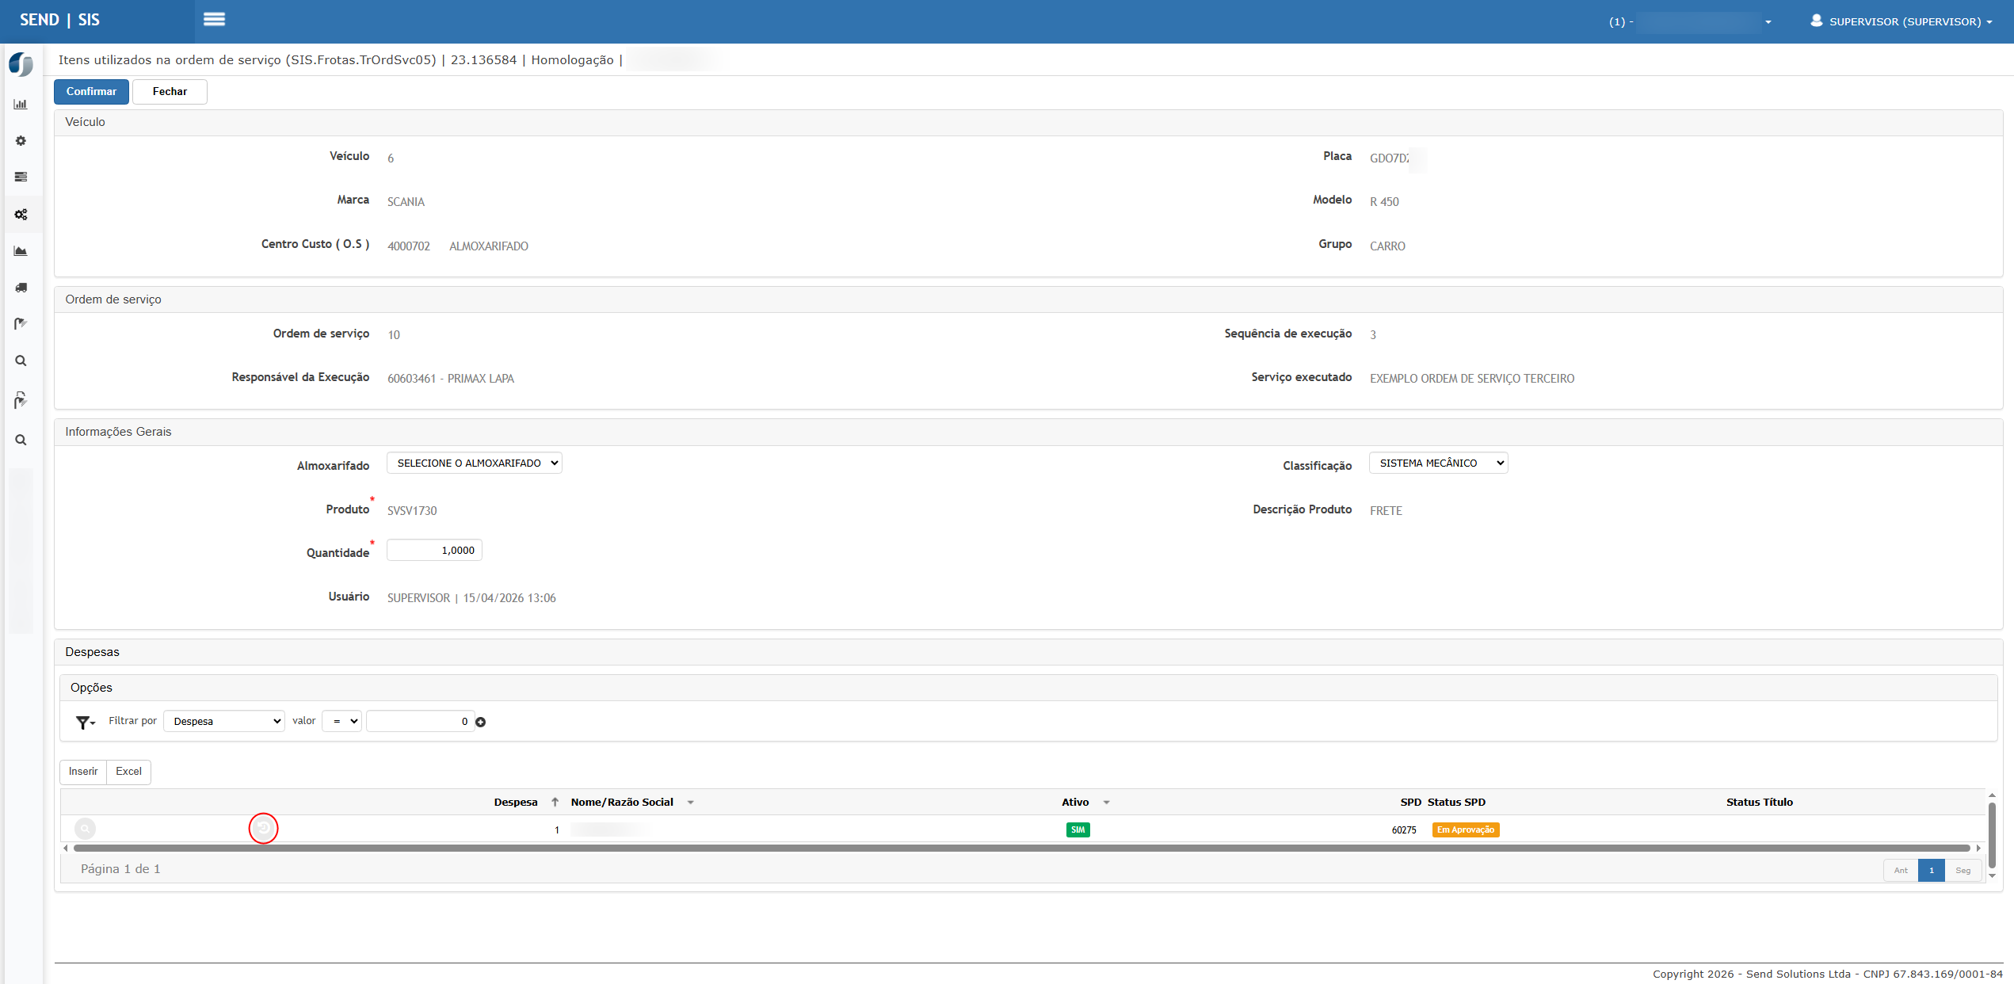
Task: Expand the Classificação dropdown
Action: tap(1437, 463)
